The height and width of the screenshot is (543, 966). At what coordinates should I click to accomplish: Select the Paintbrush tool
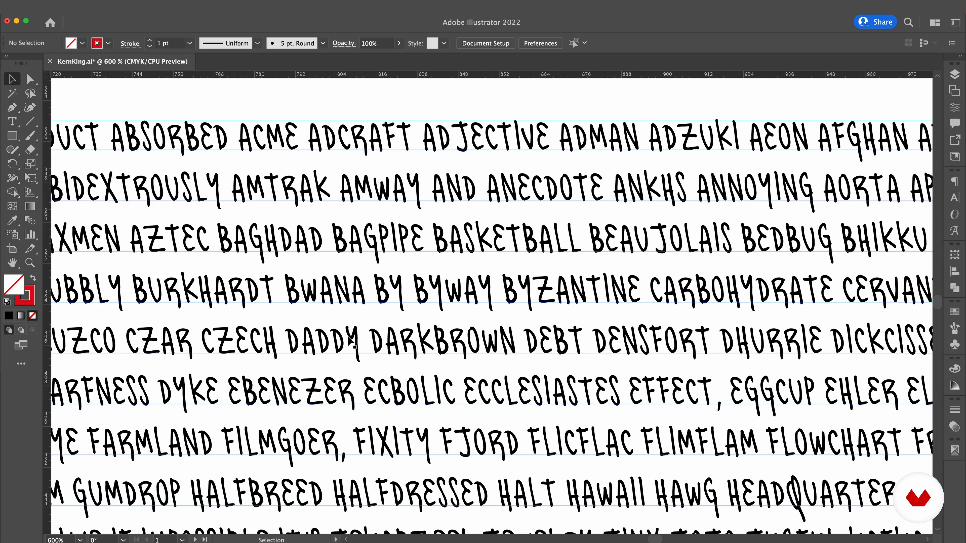coord(30,136)
